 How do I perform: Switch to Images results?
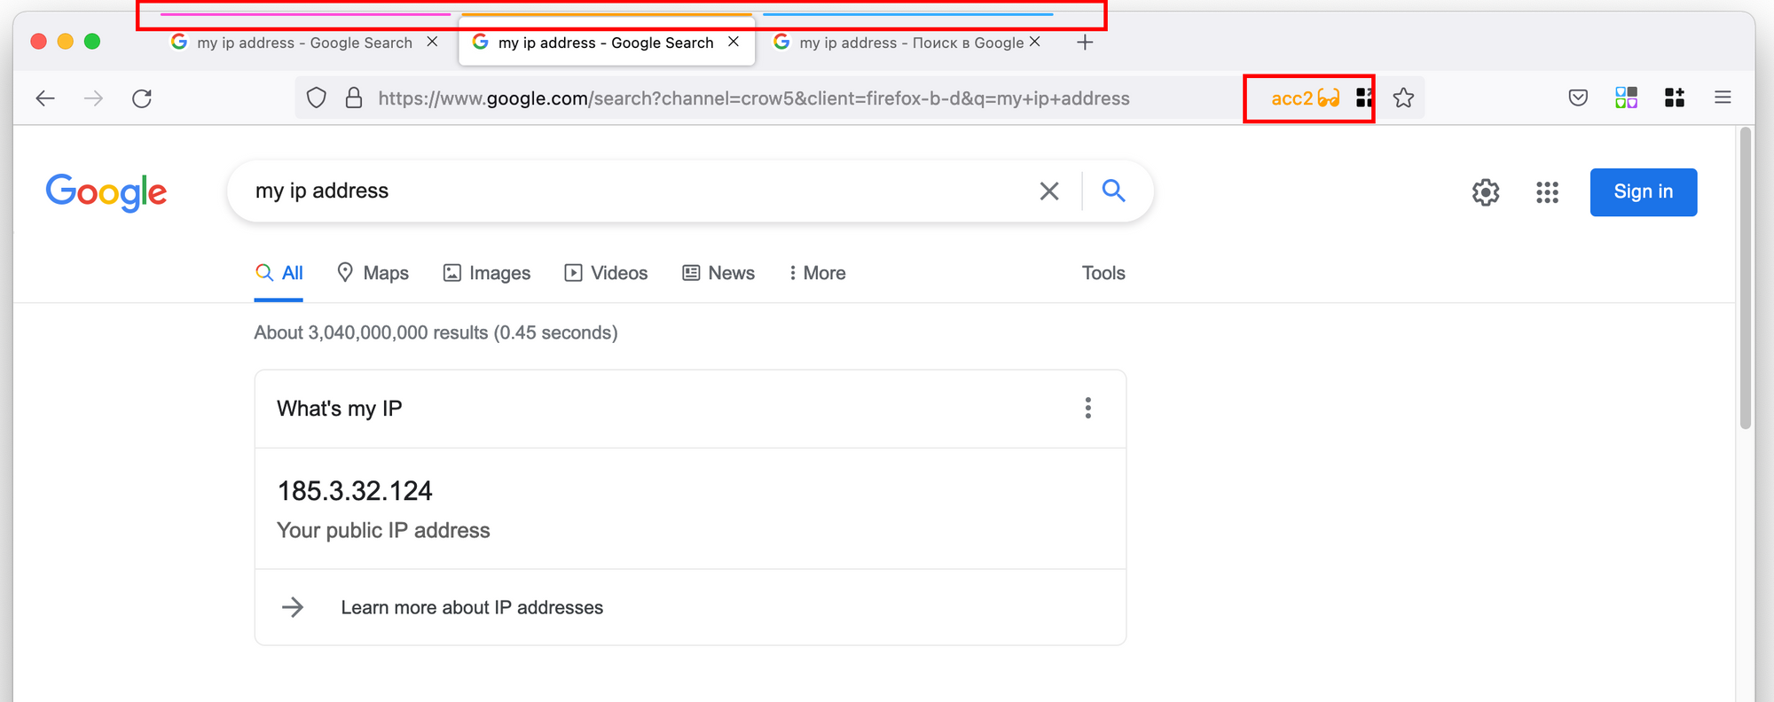487,273
